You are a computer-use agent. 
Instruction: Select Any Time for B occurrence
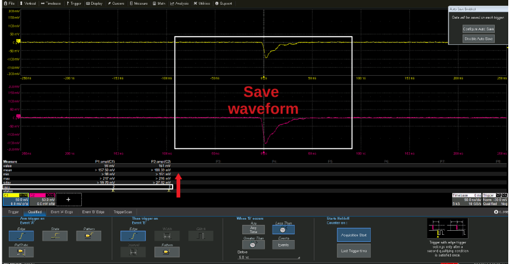pyautogui.click(x=254, y=228)
